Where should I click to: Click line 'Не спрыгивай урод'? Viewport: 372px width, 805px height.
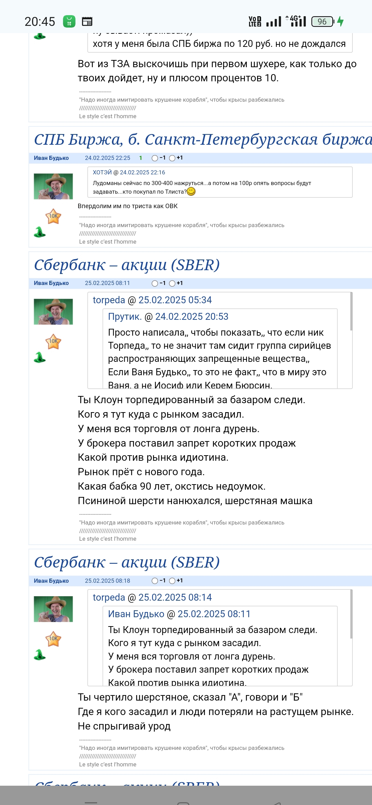pos(124,726)
